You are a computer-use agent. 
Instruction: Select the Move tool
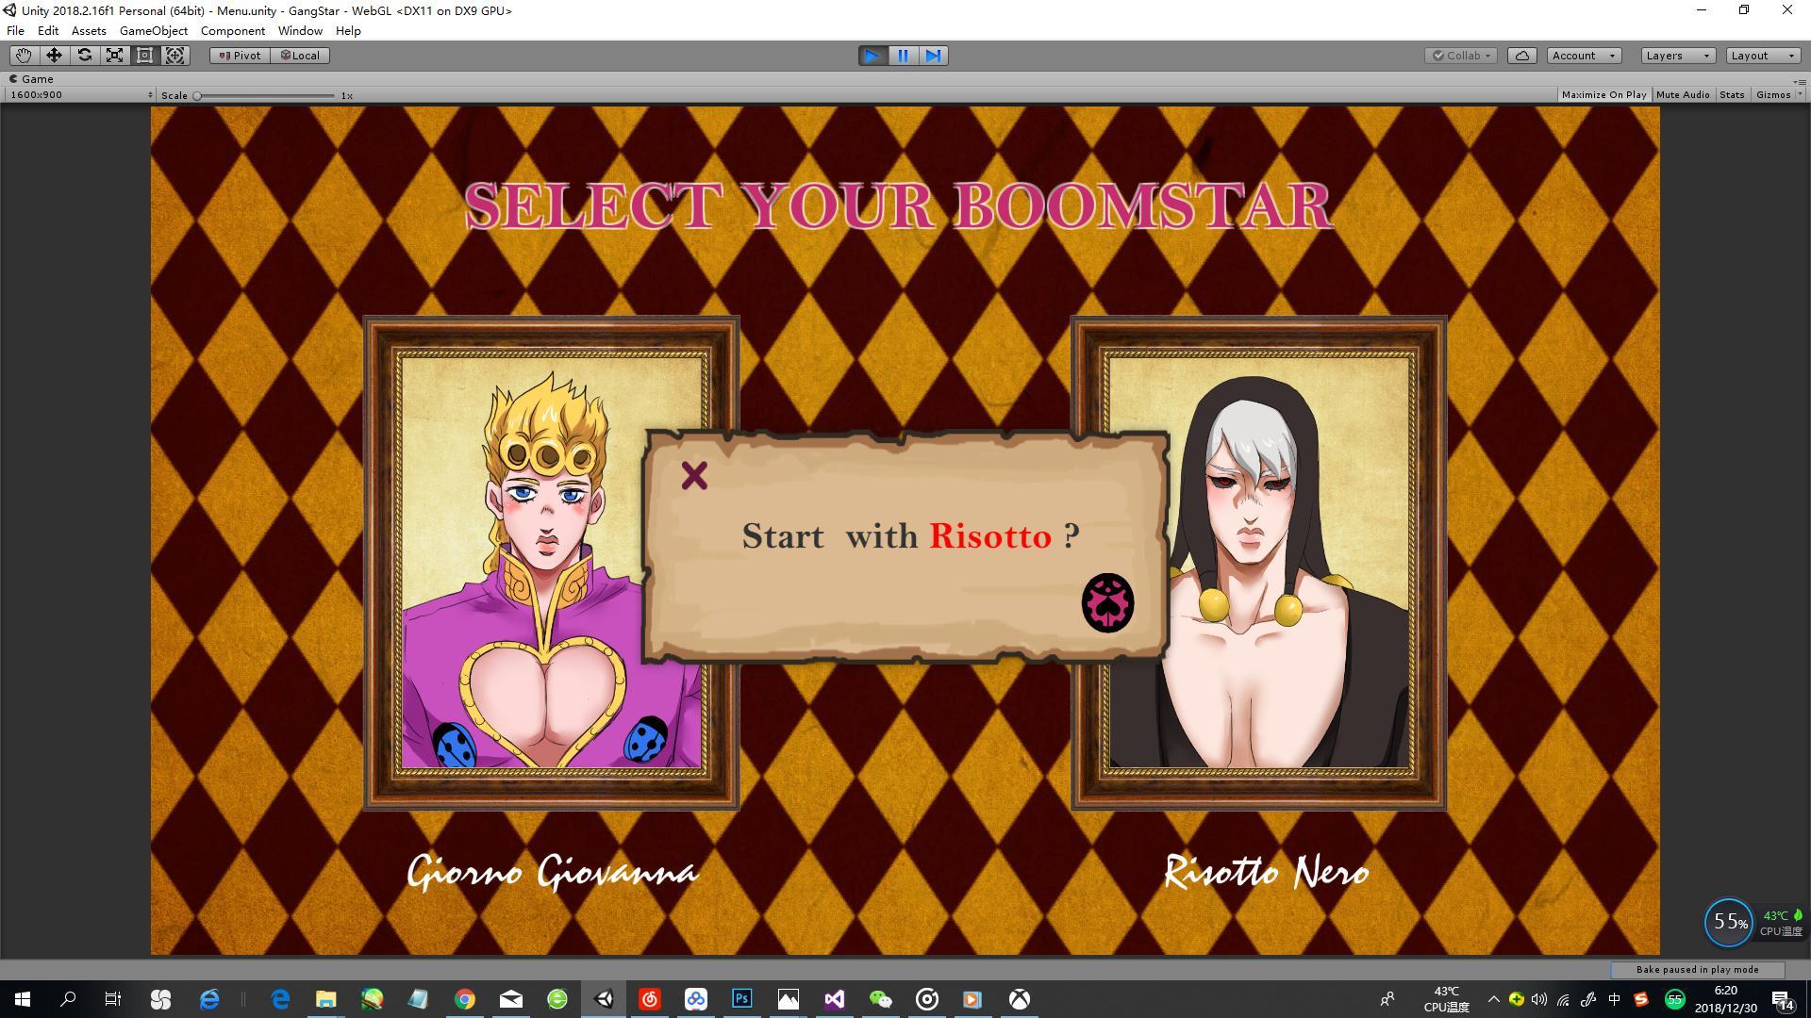[x=54, y=56]
